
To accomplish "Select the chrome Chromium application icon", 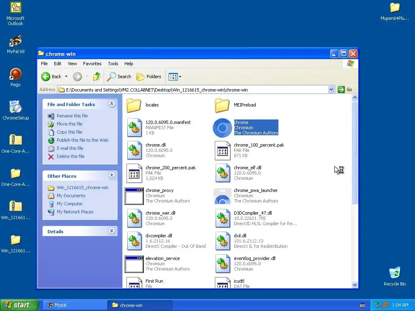I will 222,128.
